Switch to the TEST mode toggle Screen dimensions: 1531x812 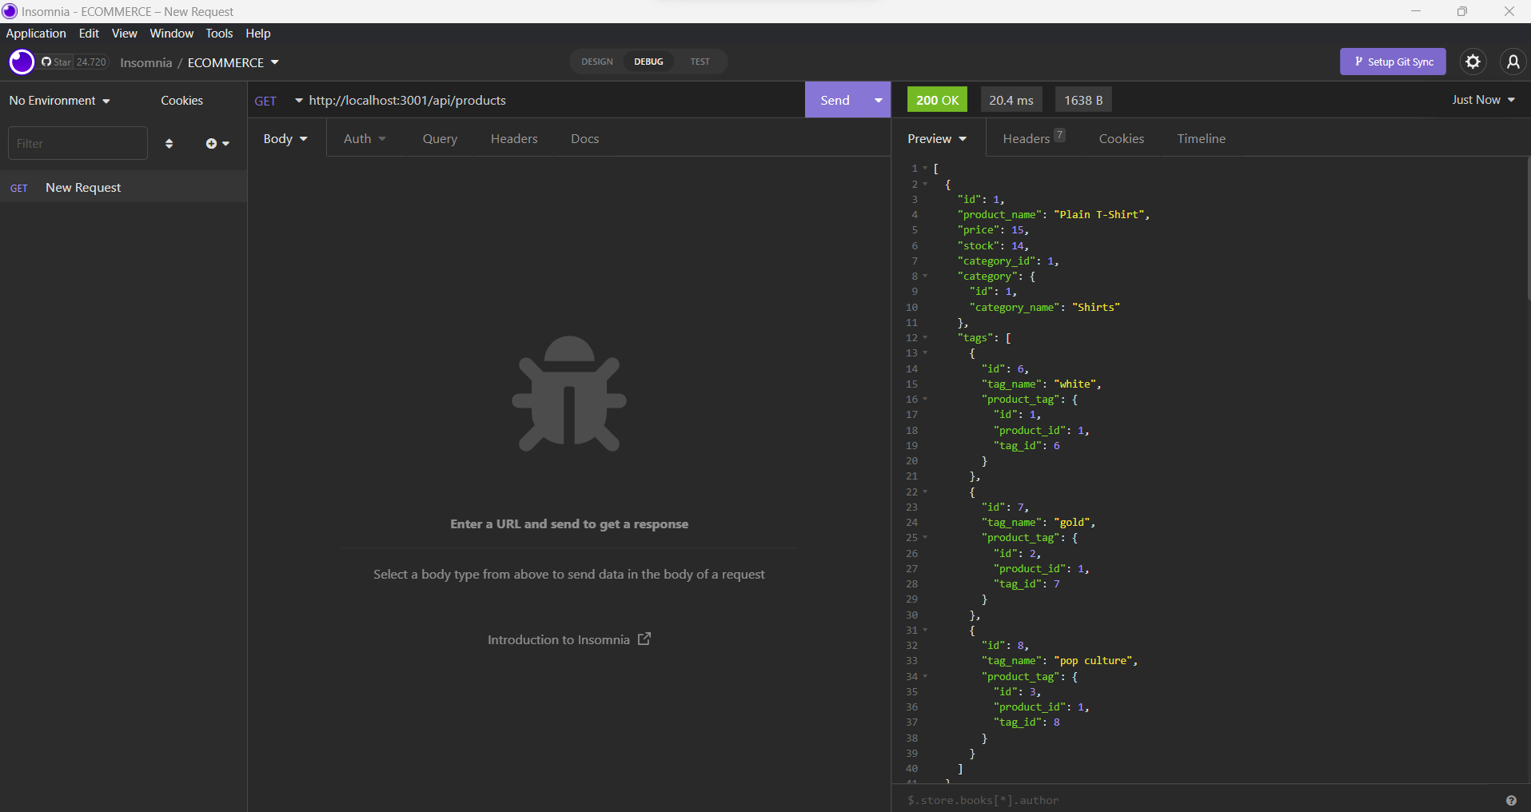[700, 62]
